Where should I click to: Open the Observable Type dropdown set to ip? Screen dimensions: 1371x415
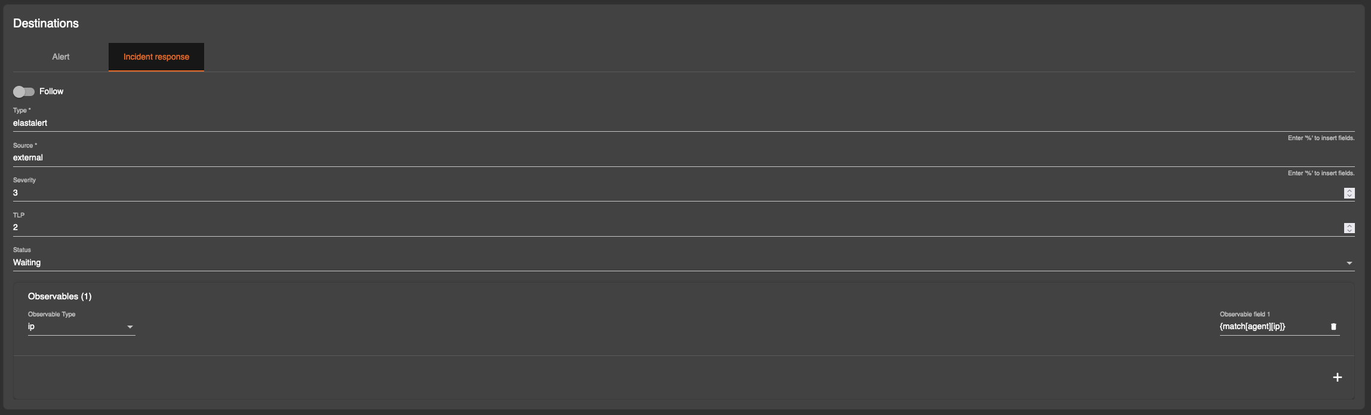click(81, 327)
